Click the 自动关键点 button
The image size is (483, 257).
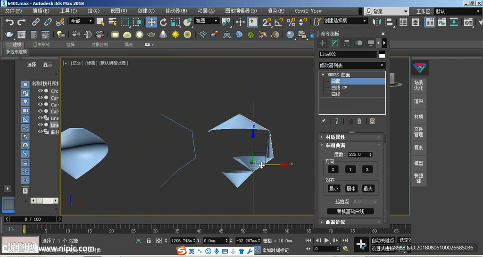(x=383, y=240)
